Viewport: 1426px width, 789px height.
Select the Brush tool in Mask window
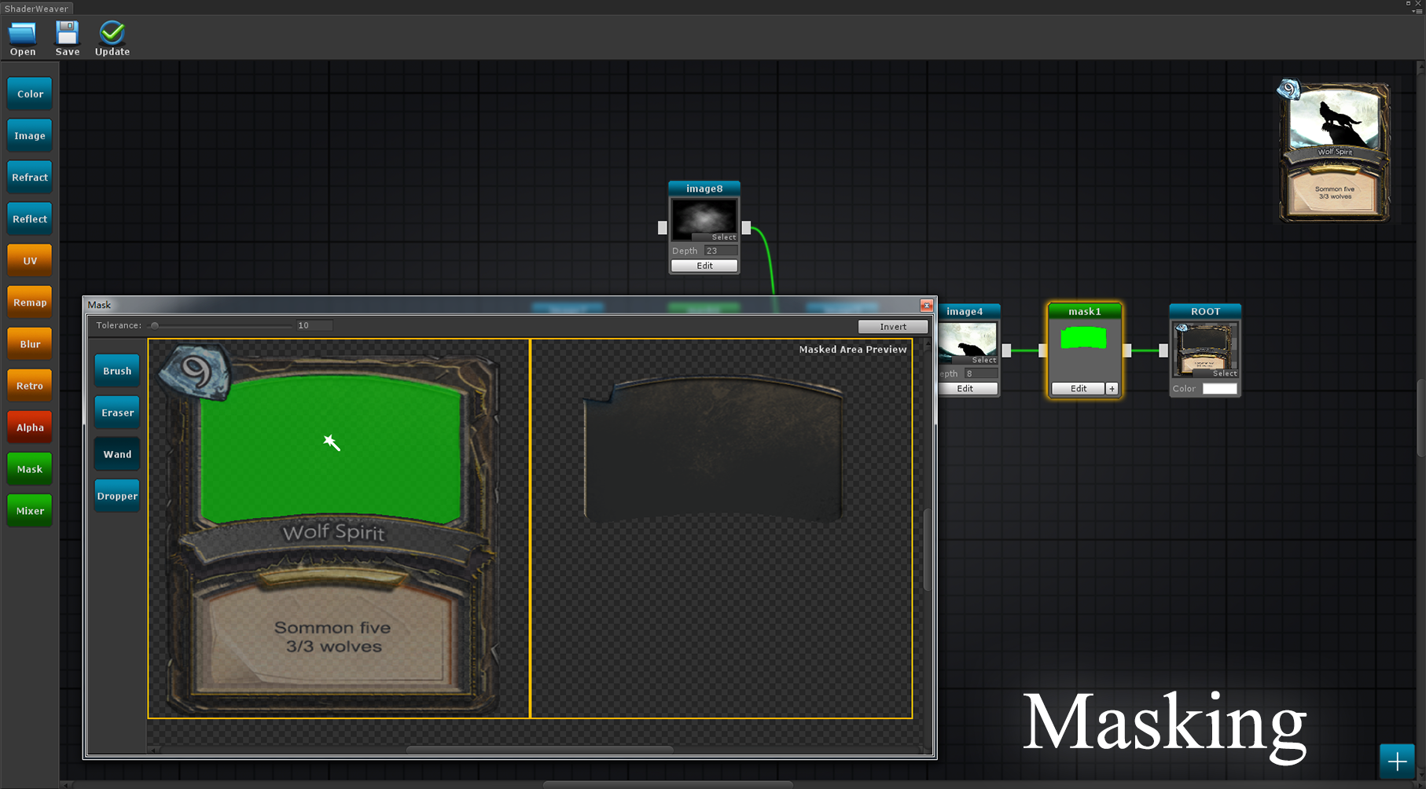point(117,370)
